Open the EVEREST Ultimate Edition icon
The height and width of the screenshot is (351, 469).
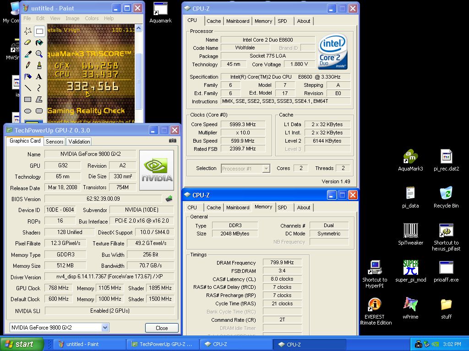(x=375, y=311)
